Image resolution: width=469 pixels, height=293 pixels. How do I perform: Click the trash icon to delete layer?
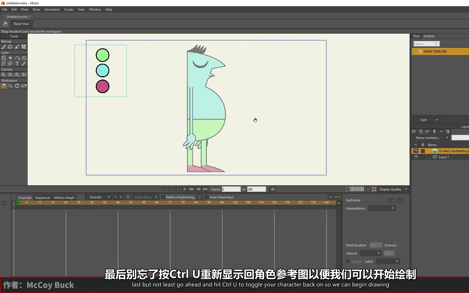click(x=434, y=131)
